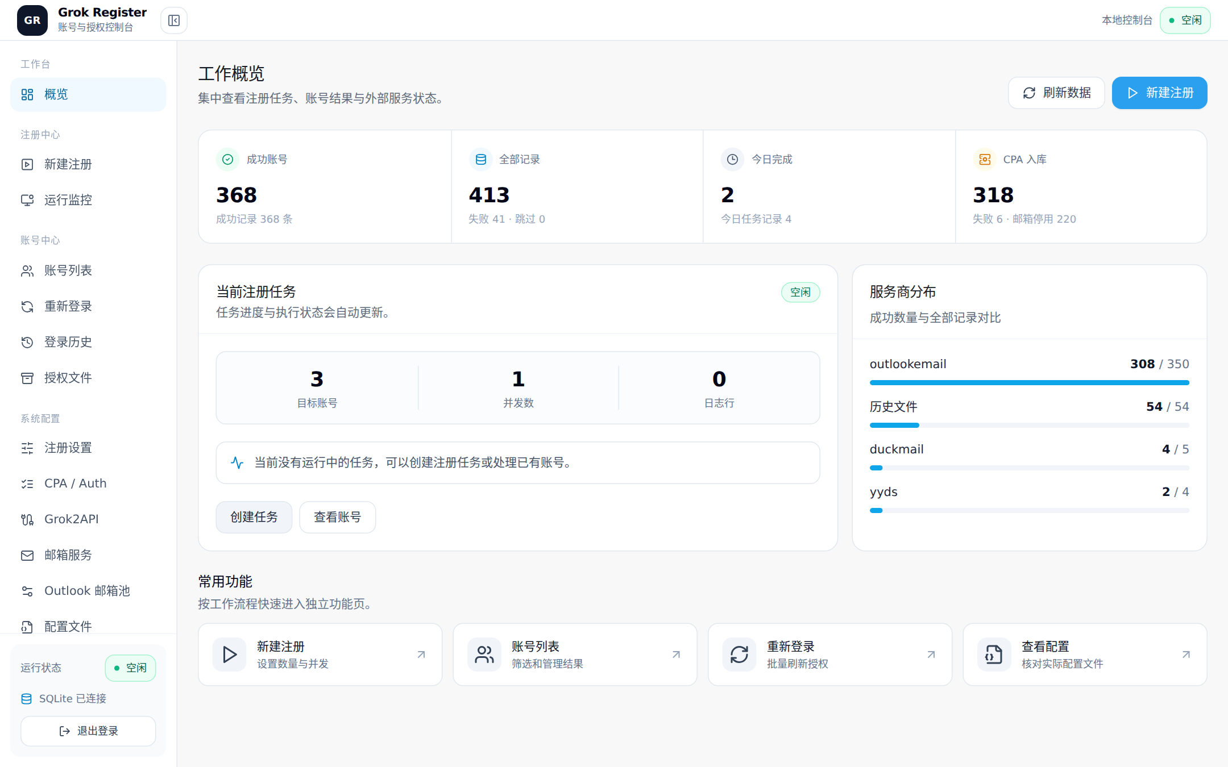Viewport: 1228px width, 767px height.
Task: Click the 创建任务 button
Action: [x=254, y=517]
